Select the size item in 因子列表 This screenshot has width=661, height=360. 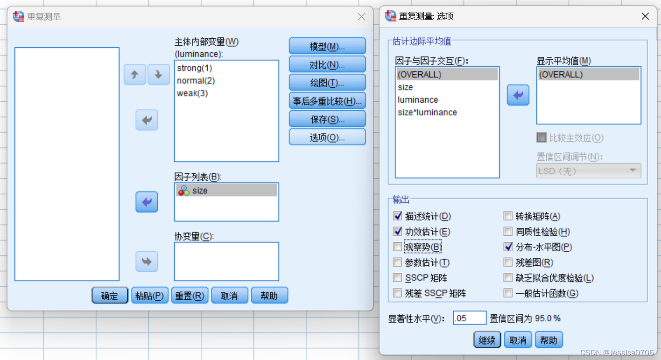226,191
